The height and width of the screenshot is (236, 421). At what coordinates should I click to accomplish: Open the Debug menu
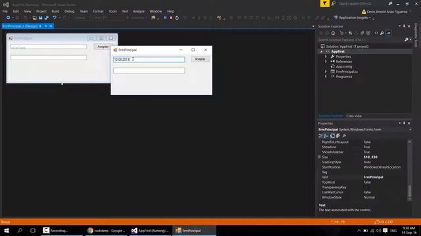point(69,11)
